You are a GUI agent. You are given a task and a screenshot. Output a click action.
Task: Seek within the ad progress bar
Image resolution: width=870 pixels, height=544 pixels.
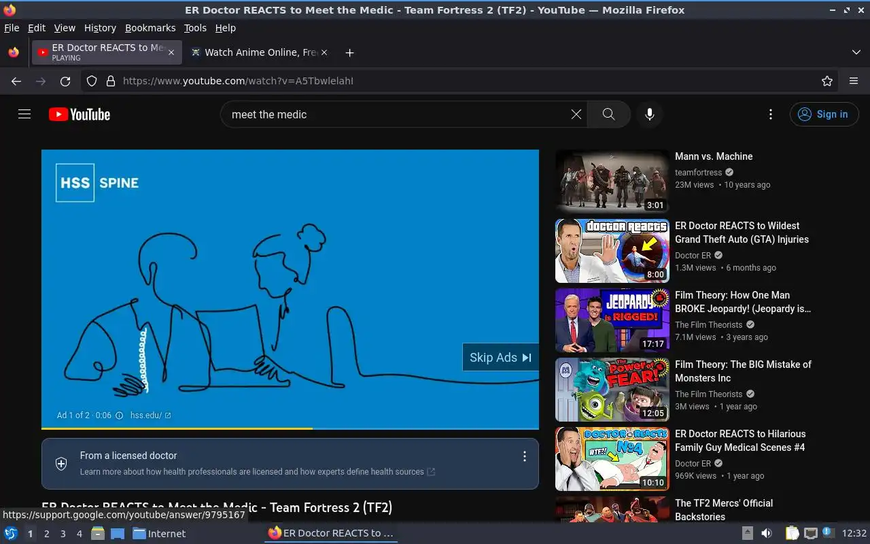coord(290,428)
